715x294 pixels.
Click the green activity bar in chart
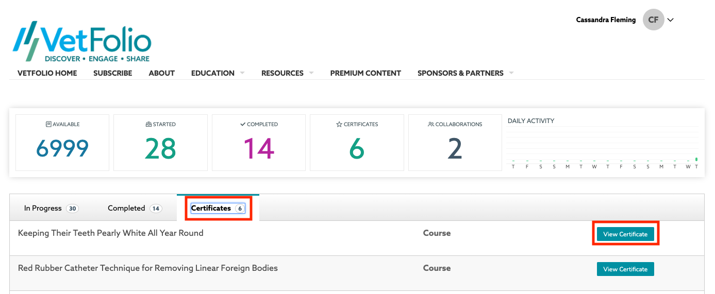[696, 160]
